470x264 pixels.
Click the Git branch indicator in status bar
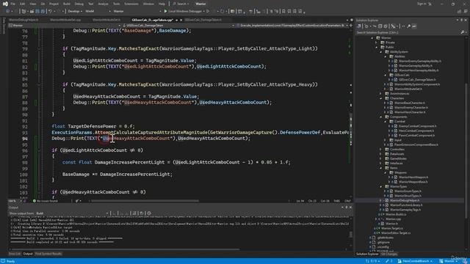tap(416, 261)
